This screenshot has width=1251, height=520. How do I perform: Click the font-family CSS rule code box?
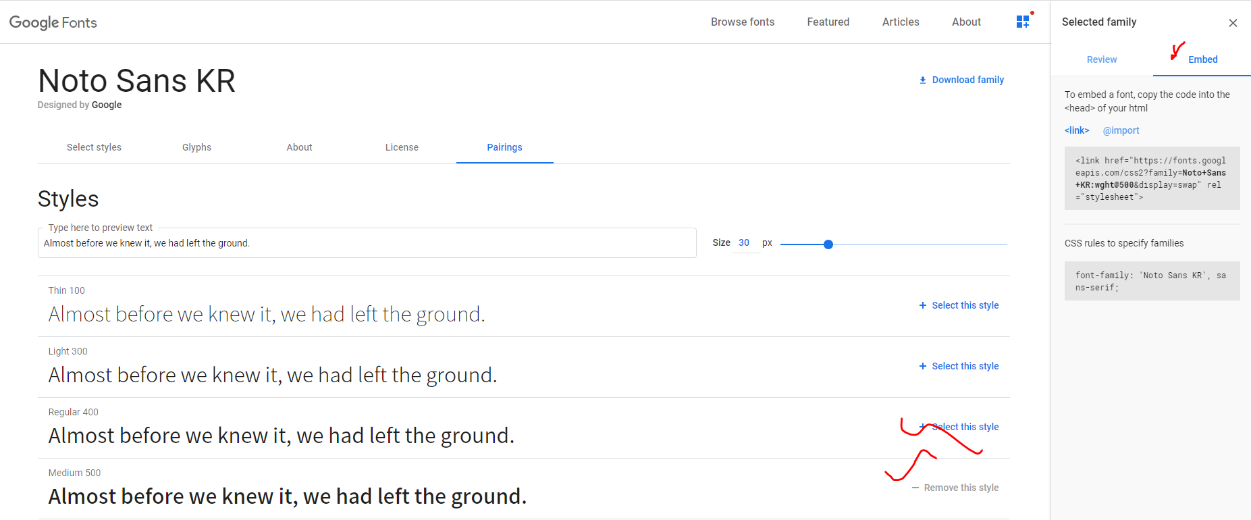pyautogui.click(x=1152, y=281)
